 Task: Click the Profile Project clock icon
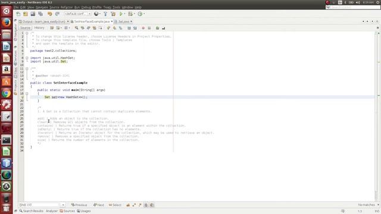[140, 14]
